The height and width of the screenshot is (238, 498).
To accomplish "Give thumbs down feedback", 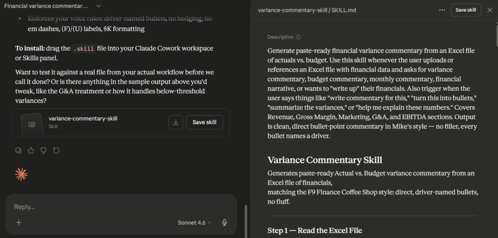I will pyautogui.click(x=43, y=151).
